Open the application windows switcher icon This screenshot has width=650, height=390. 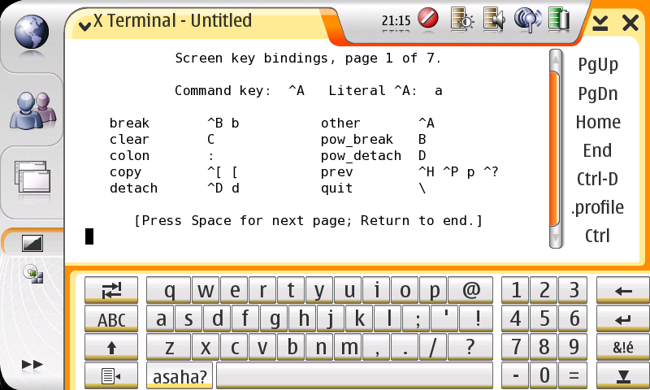31,177
